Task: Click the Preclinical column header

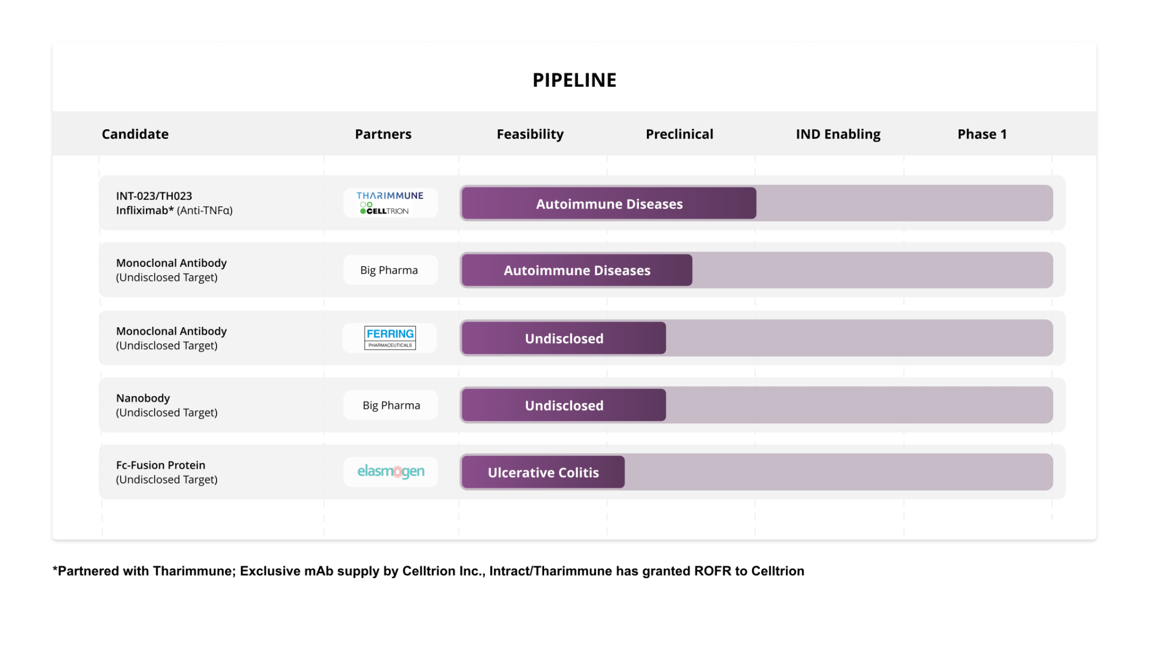Action: click(x=679, y=134)
